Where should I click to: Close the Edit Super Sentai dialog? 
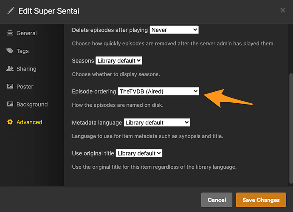tap(283, 10)
